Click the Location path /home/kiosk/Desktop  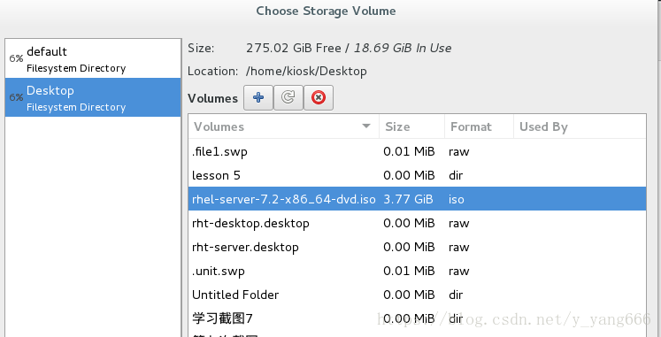pos(306,71)
